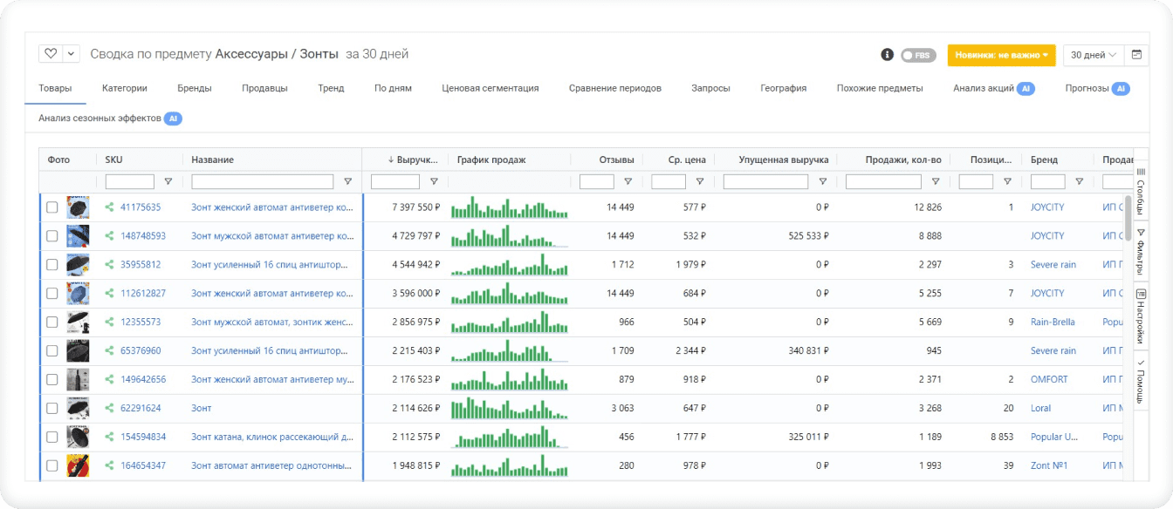The width and height of the screenshot is (1173, 509).
Task: Open the '30 дней' period dropdown
Action: click(x=1093, y=55)
